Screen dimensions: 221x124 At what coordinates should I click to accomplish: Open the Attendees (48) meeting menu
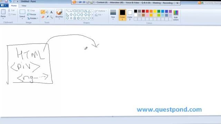tap(117, 2)
